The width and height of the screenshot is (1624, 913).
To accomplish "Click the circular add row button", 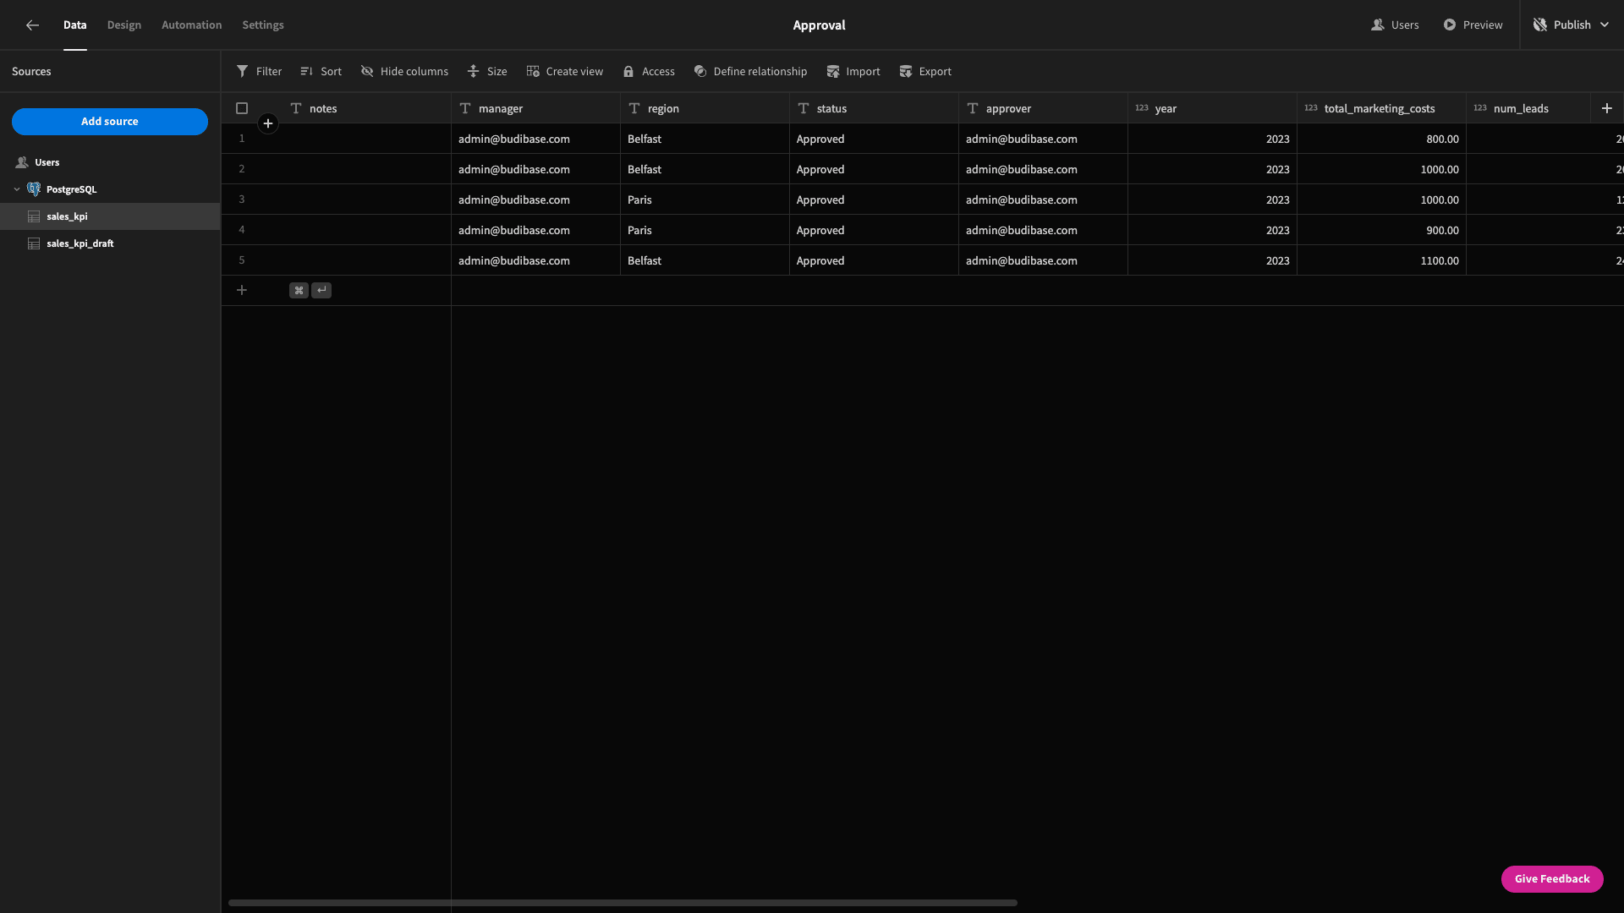I will tap(268, 124).
